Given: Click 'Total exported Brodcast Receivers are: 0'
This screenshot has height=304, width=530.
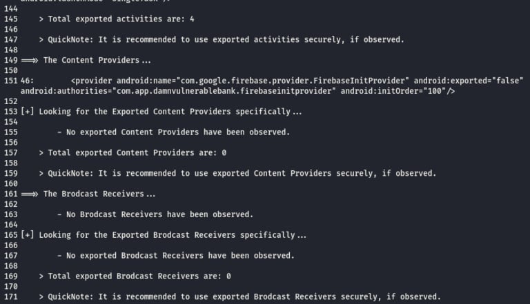Looking at the screenshot, I should point(135,276).
